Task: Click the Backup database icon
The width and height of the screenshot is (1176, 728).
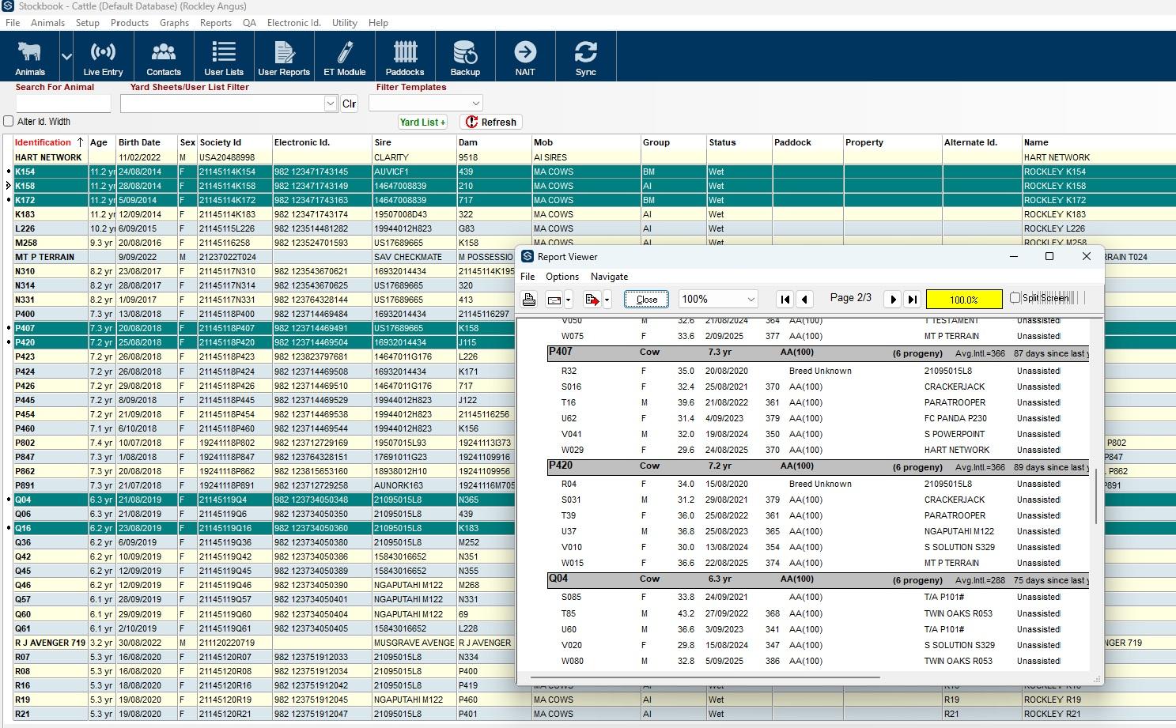Action: (x=465, y=57)
